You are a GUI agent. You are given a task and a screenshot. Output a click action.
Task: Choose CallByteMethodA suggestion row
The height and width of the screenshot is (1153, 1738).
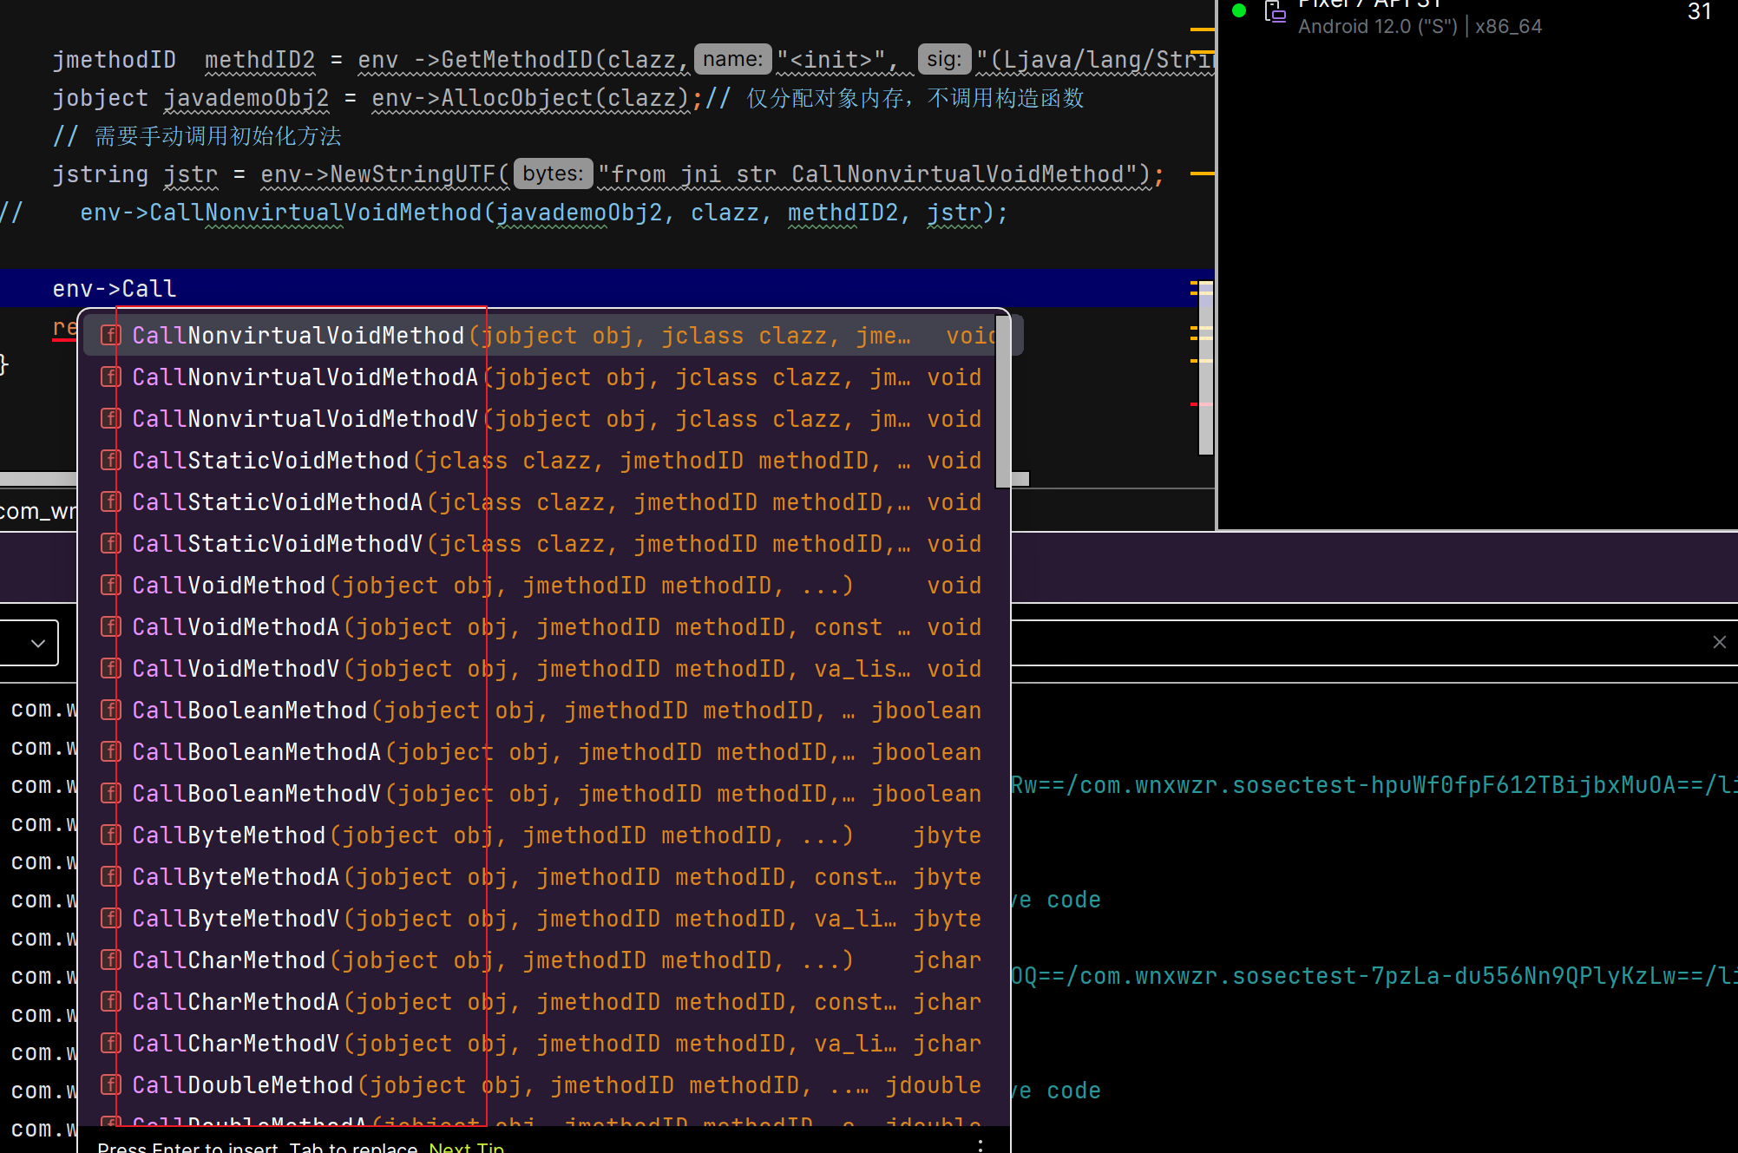(544, 877)
